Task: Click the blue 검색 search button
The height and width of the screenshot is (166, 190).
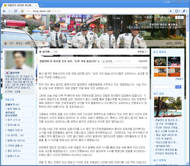Action: (x=178, y=87)
